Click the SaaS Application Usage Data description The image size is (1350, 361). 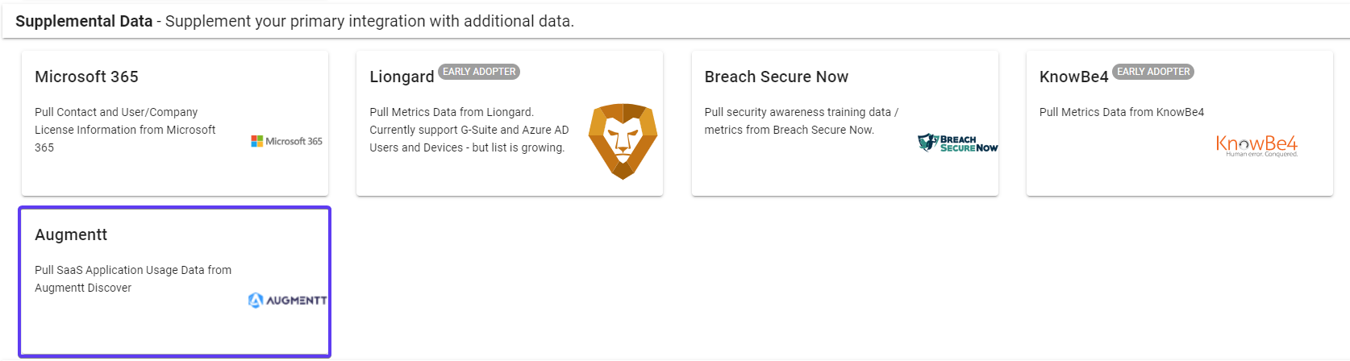click(x=133, y=279)
